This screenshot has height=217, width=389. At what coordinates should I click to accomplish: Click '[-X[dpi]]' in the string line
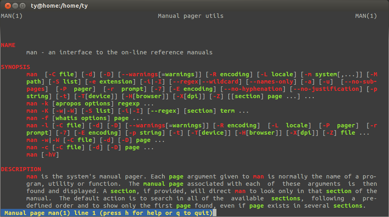(x=189, y=96)
